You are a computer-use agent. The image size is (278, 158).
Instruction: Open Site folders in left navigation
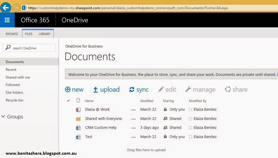(x=14, y=93)
